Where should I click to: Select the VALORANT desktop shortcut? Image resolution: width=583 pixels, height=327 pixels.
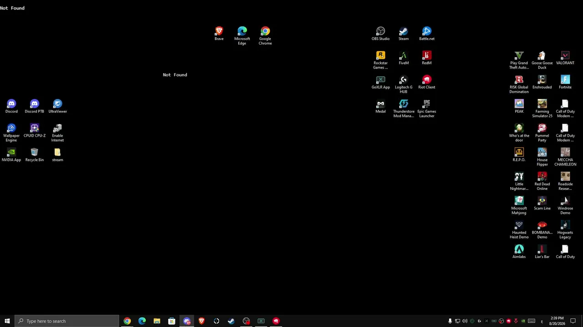(x=565, y=58)
